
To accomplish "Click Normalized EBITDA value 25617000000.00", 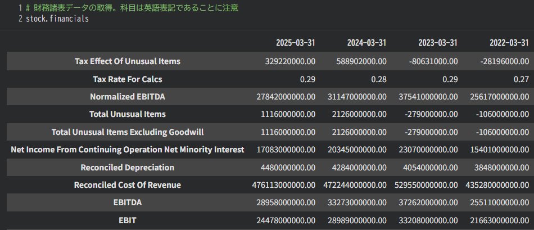I will tap(500, 97).
